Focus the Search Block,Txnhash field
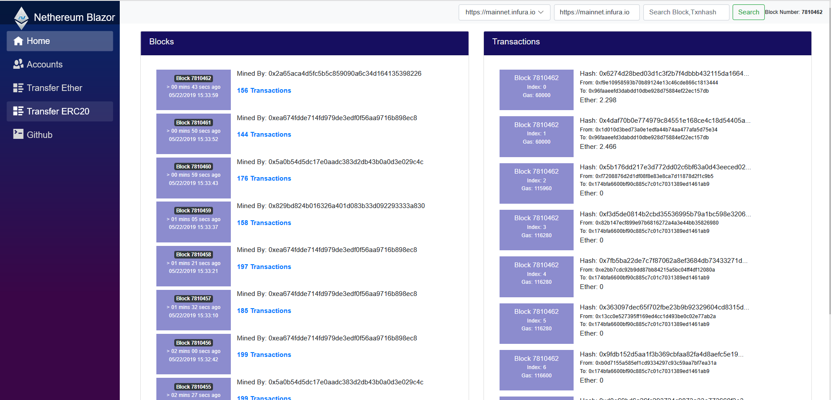831x400 pixels. point(686,12)
